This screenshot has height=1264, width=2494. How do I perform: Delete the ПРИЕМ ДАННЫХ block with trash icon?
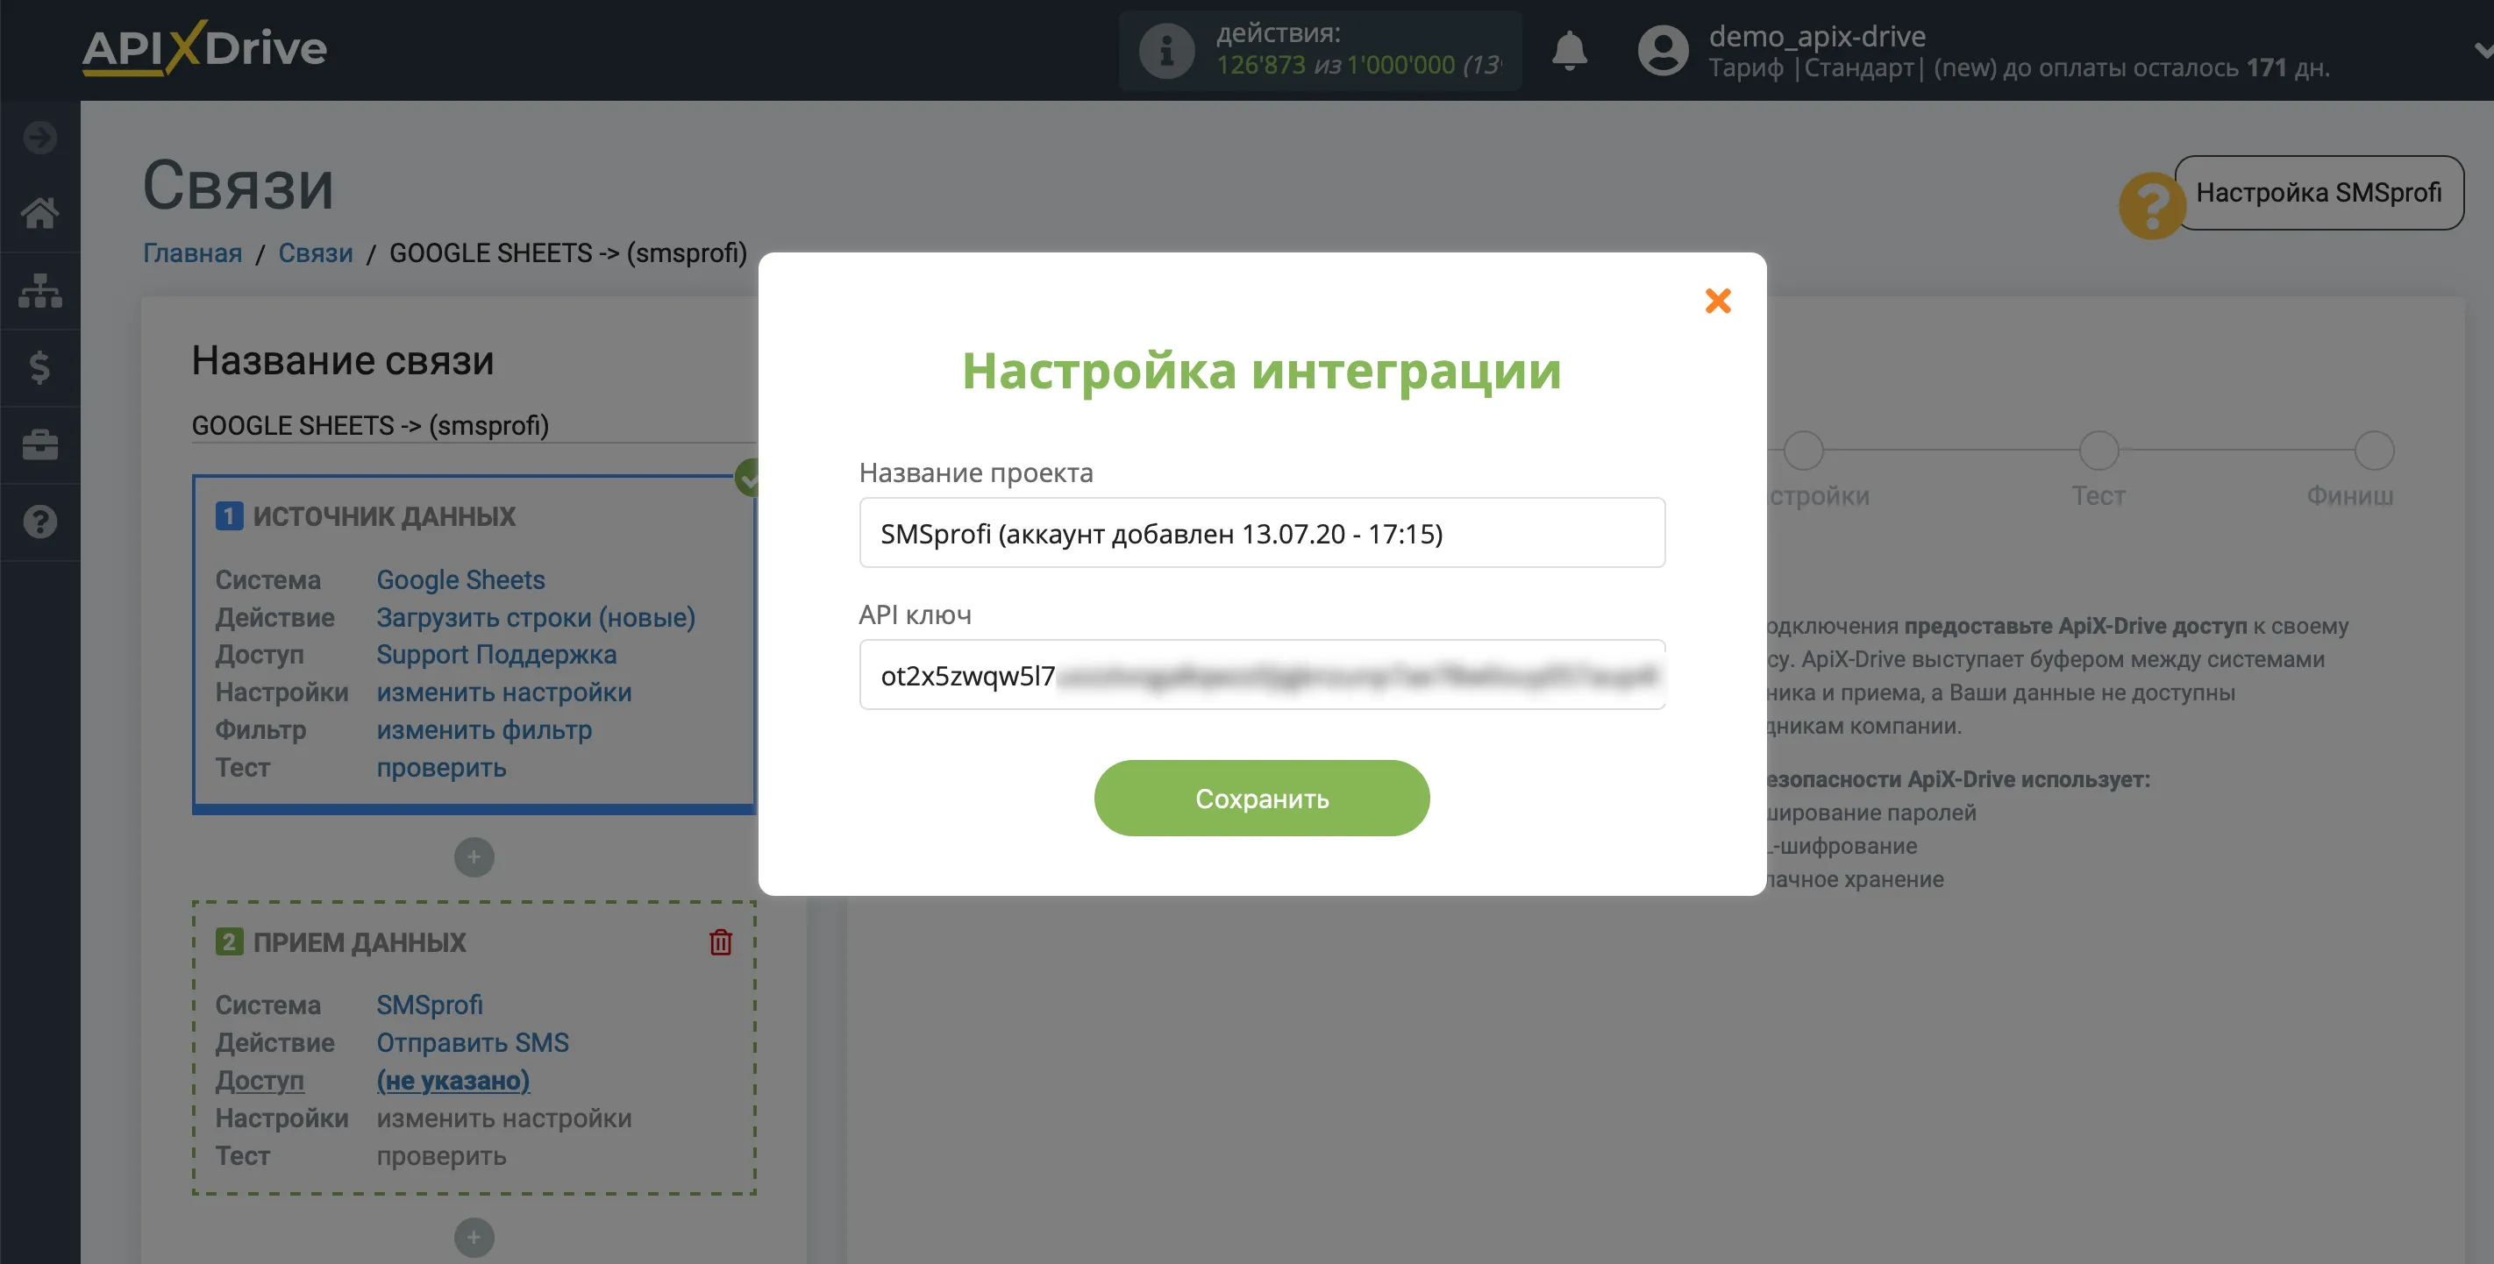720,941
